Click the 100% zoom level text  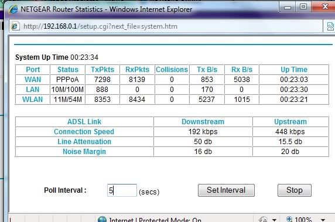click(x=303, y=220)
